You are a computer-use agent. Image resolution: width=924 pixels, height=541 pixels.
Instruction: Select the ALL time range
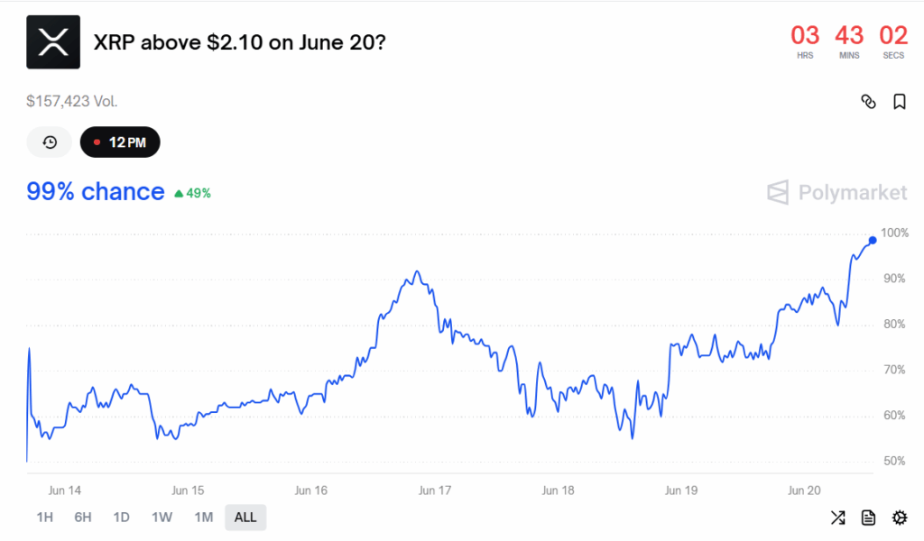point(245,518)
